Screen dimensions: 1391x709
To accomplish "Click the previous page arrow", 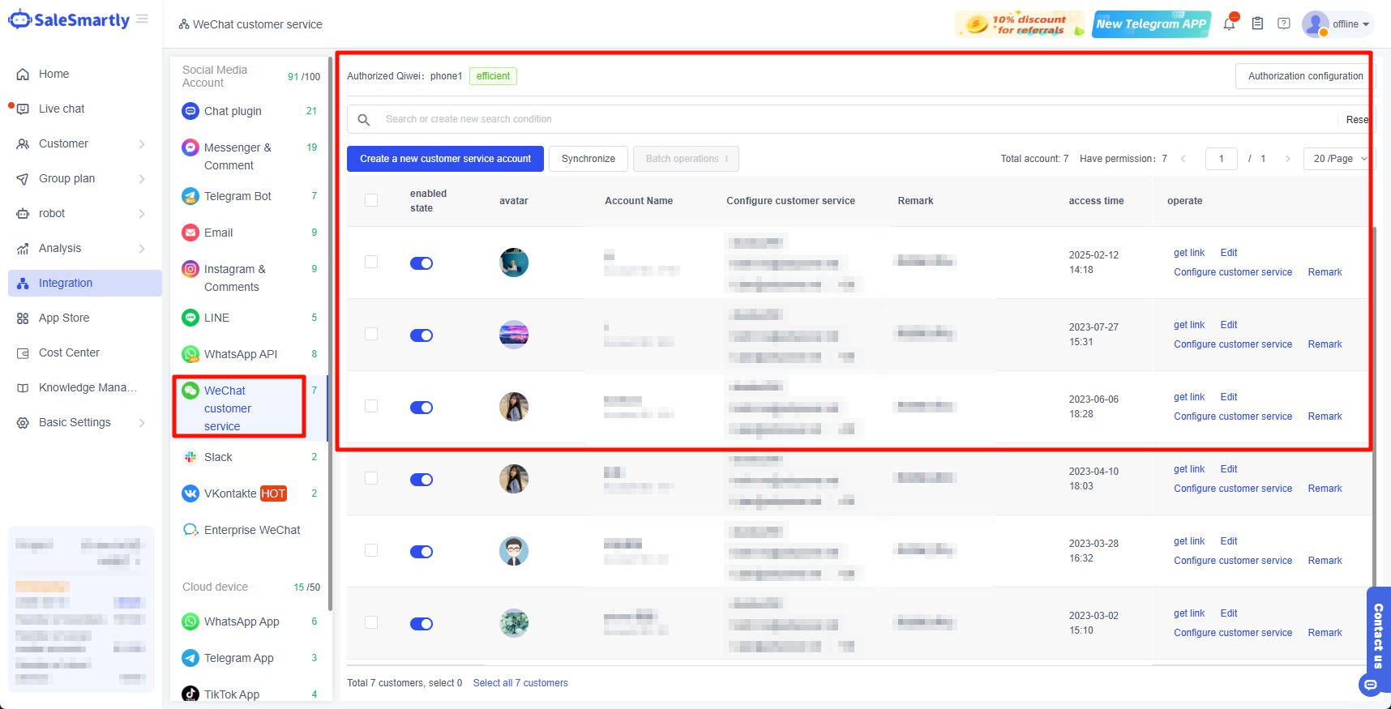I will (x=1183, y=159).
